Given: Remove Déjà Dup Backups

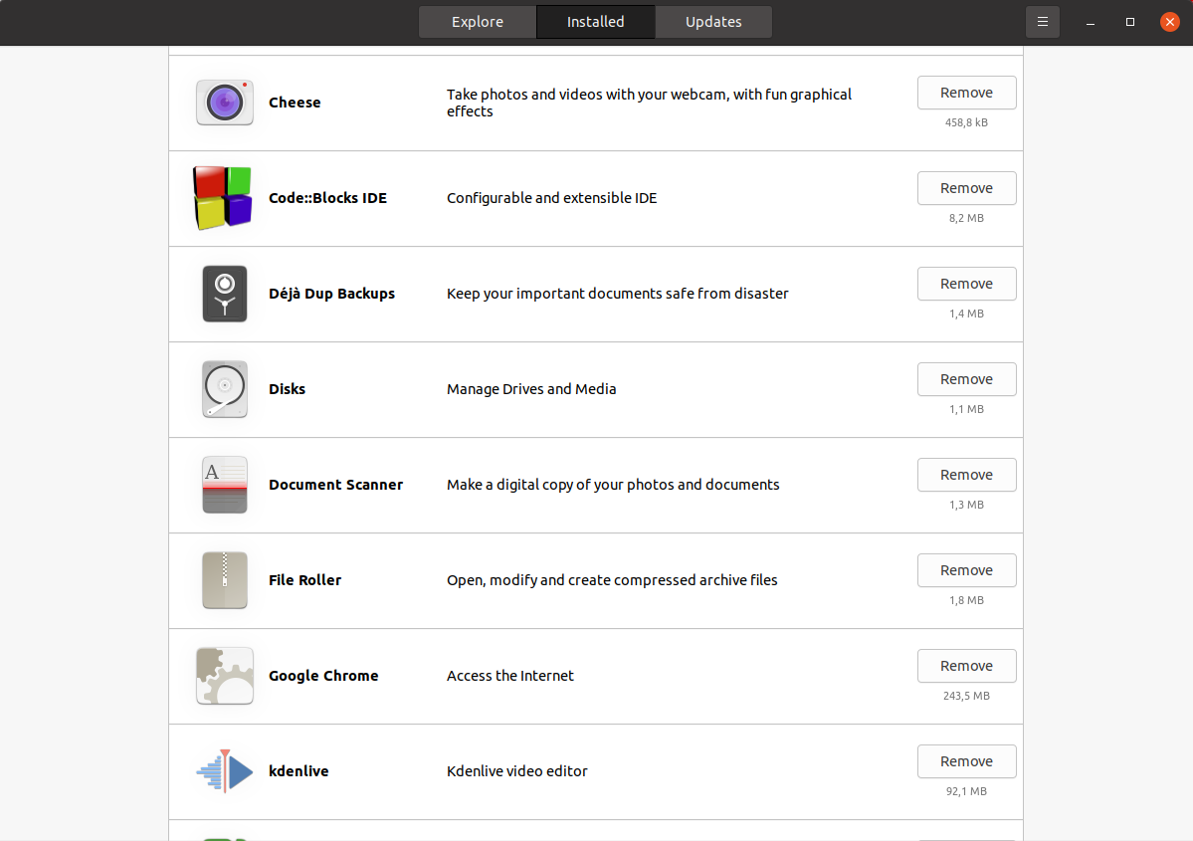Looking at the screenshot, I should pyautogui.click(x=966, y=284).
